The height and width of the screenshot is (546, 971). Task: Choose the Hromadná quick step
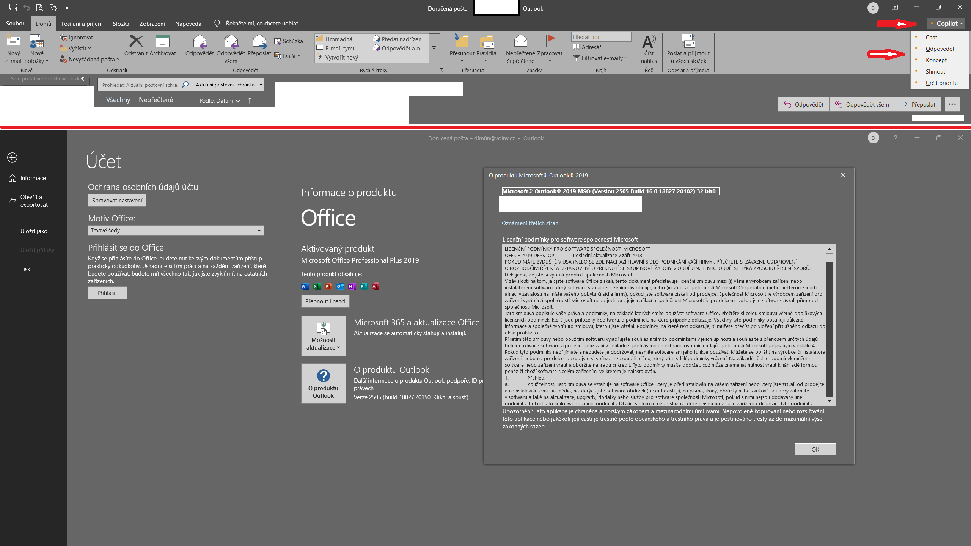(334, 39)
